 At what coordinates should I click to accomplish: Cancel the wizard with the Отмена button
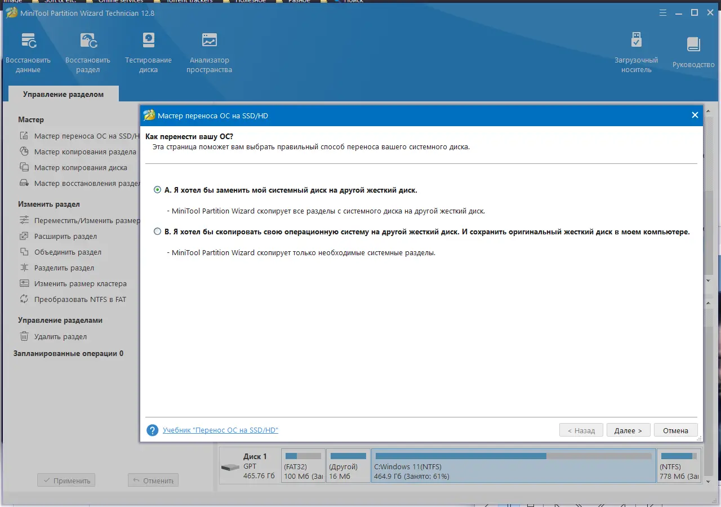(x=675, y=430)
